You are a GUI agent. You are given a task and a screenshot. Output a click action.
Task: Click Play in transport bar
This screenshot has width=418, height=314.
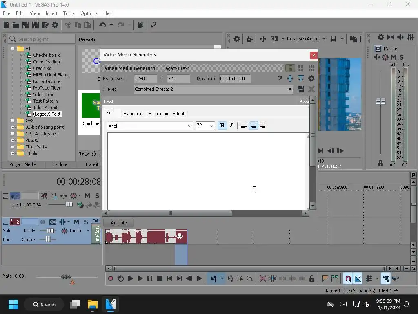tap(140, 279)
